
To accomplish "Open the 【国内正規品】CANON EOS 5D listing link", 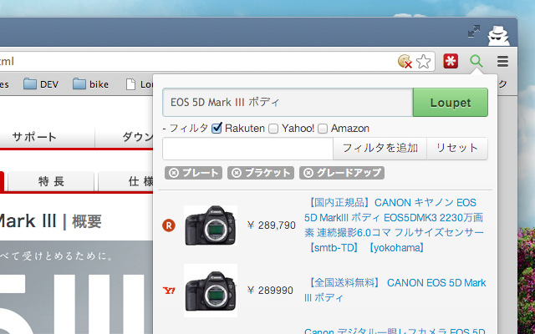I will 394,225.
